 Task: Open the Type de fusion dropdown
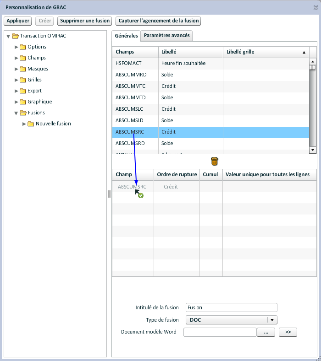pyautogui.click(x=272, y=320)
